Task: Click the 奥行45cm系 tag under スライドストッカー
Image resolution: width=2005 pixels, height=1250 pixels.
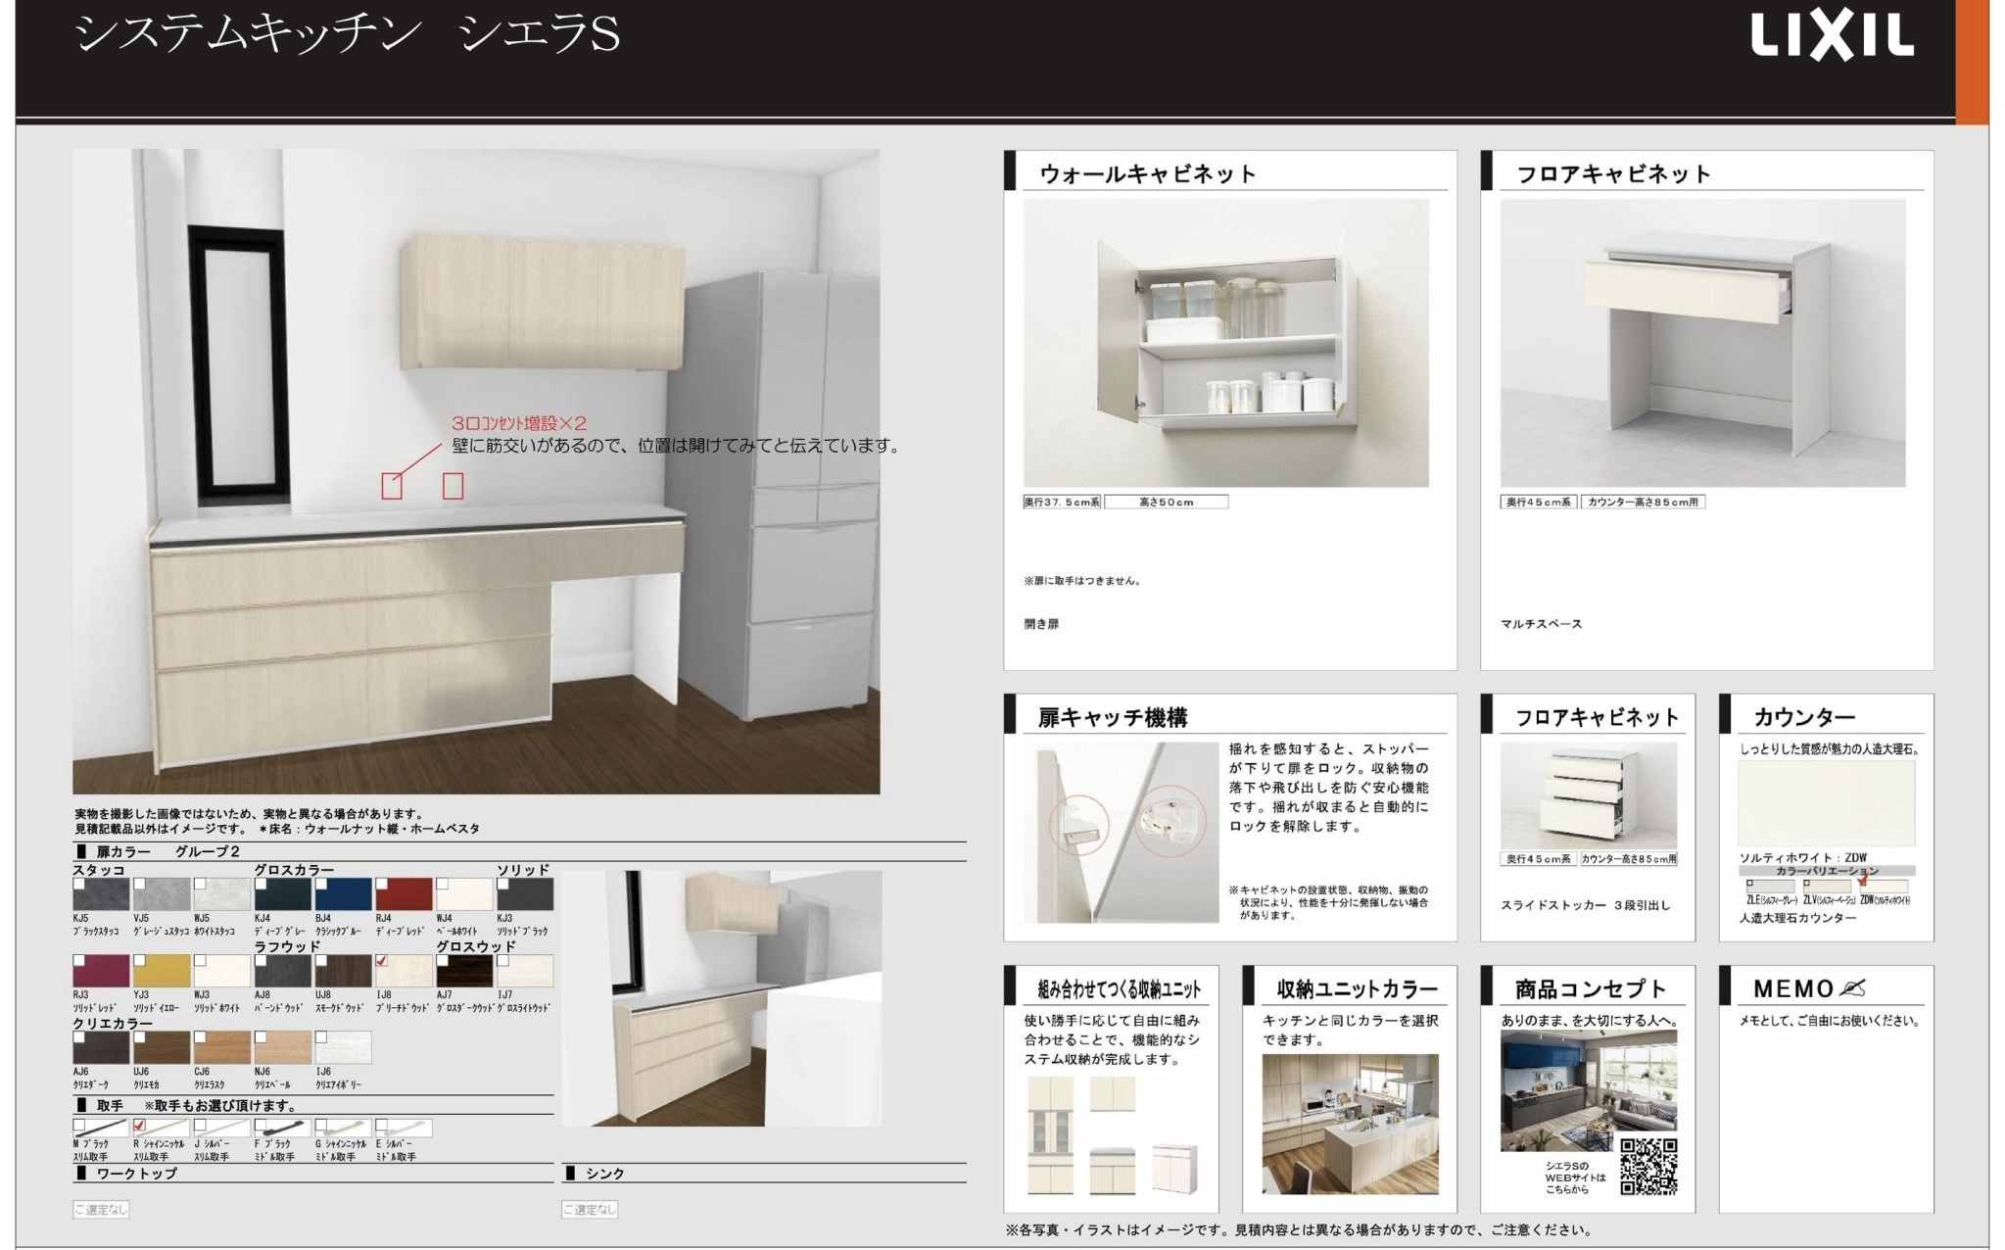Action: [1538, 859]
